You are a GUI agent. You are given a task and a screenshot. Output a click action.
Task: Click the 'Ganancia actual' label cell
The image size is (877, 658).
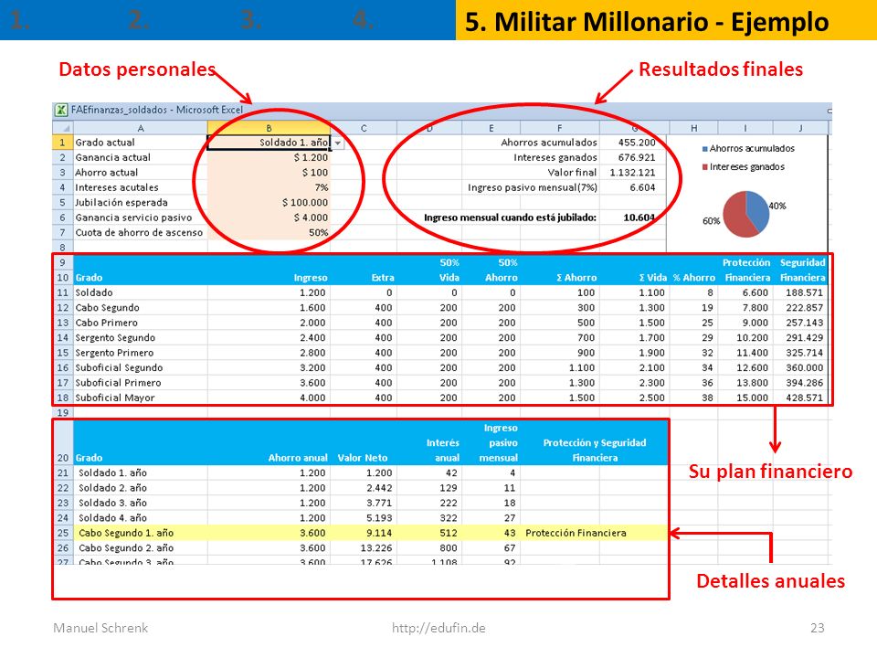point(140,158)
